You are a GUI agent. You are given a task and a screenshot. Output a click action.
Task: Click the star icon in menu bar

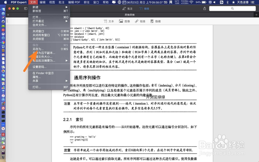click(233, 2)
